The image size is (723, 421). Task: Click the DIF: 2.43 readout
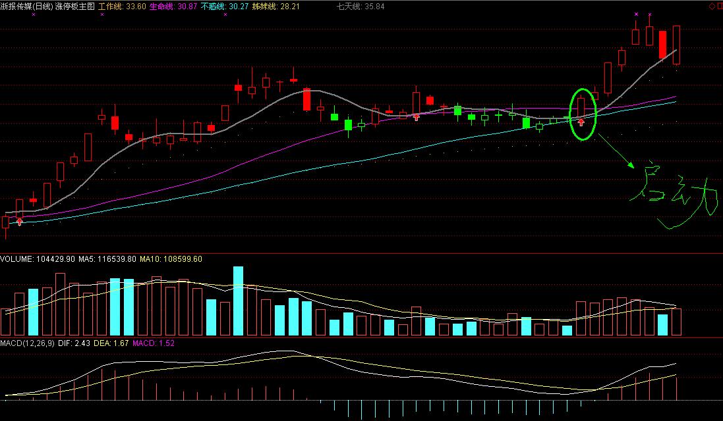click(74, 343)
